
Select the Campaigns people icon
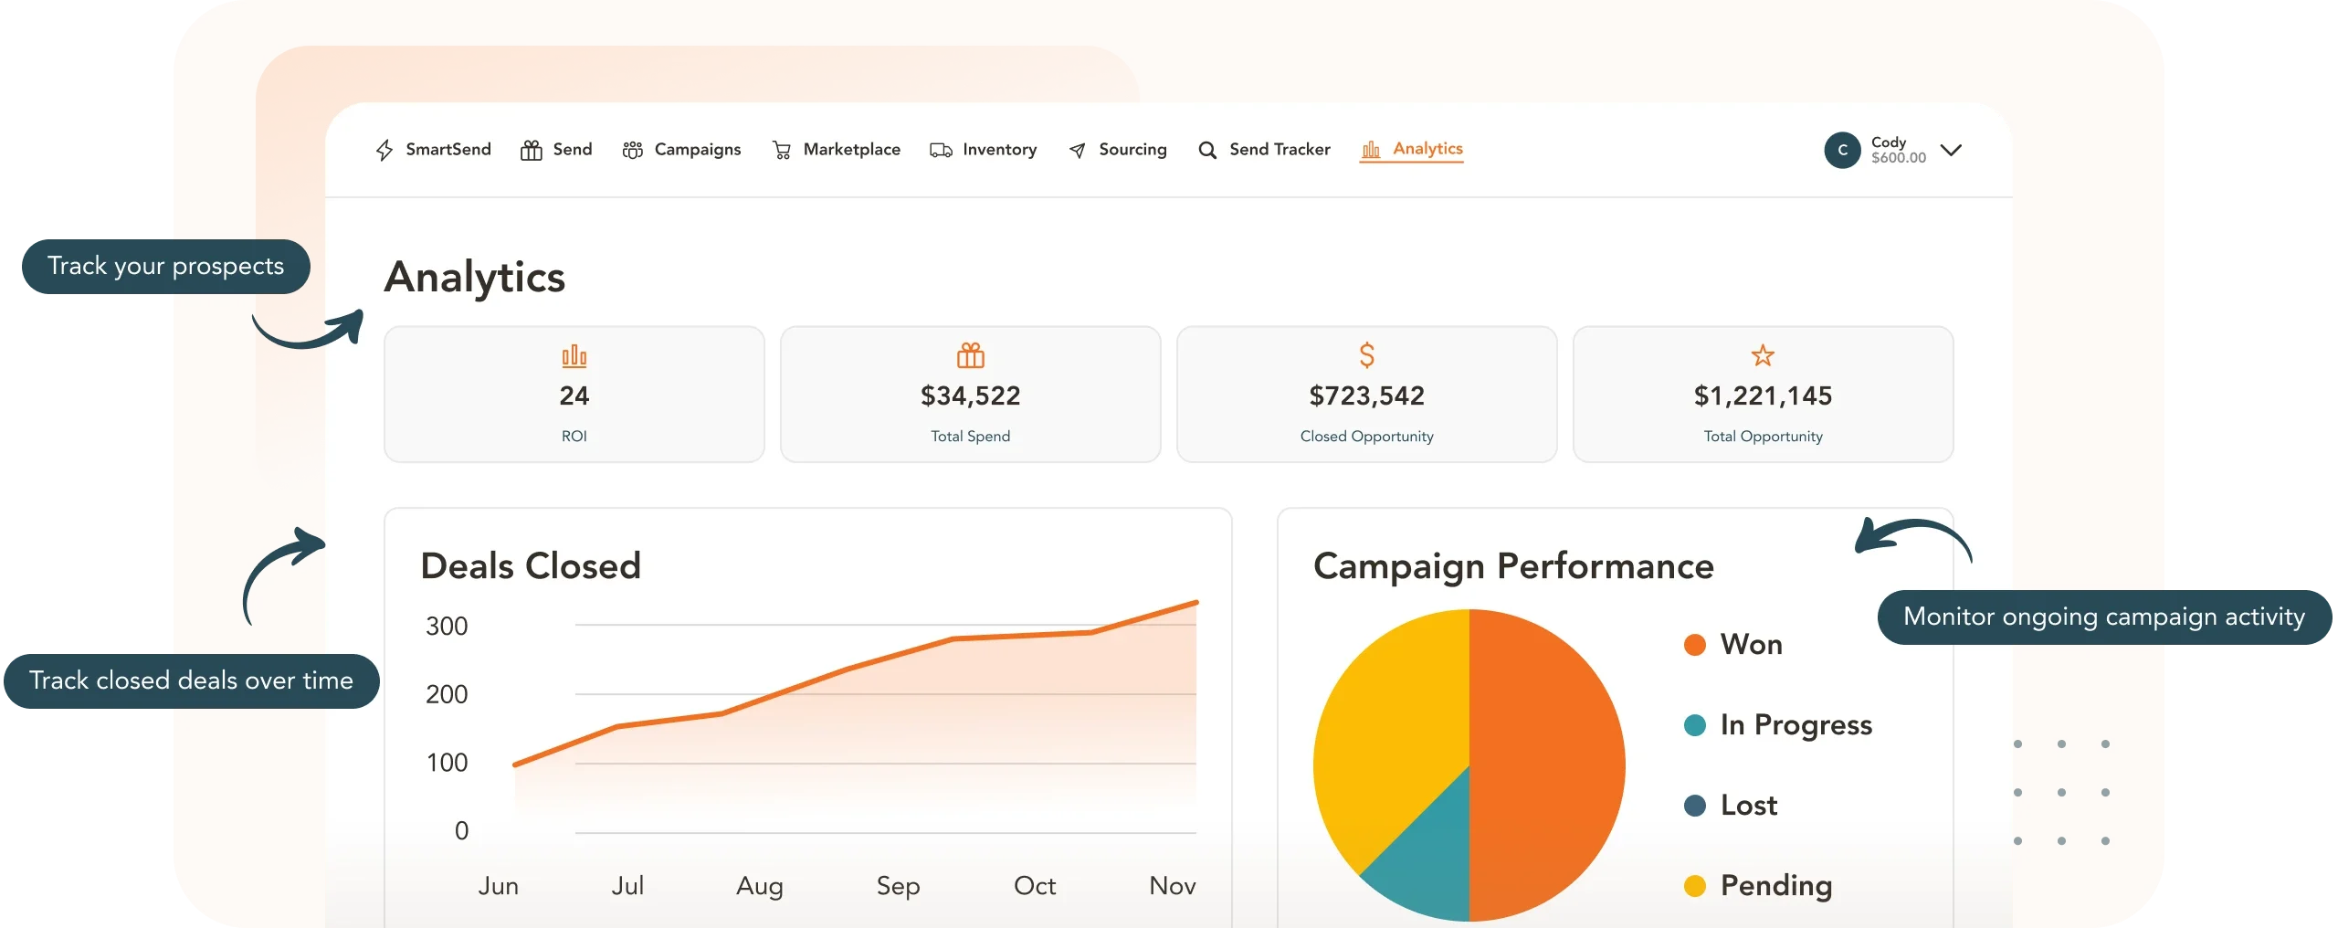pyautogui.click(x=632, y=150)
